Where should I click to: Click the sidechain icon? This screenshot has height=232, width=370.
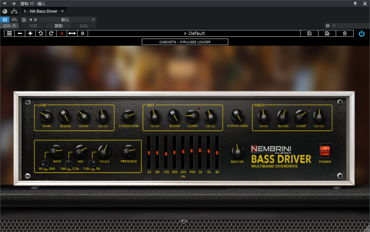pyautogui.click(x=14, y=19)
